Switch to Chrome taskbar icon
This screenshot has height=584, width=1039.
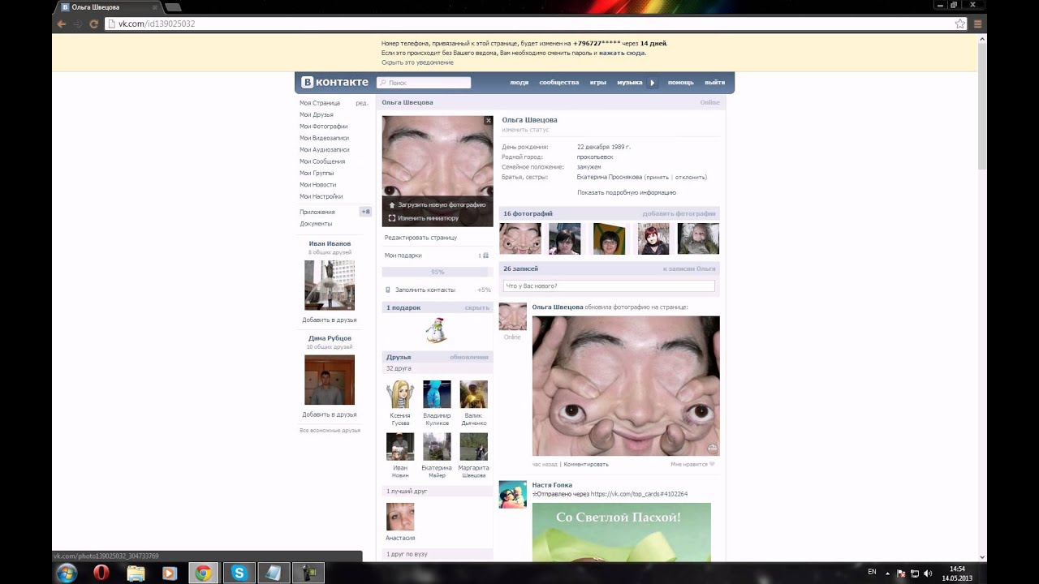pos(203,573)
